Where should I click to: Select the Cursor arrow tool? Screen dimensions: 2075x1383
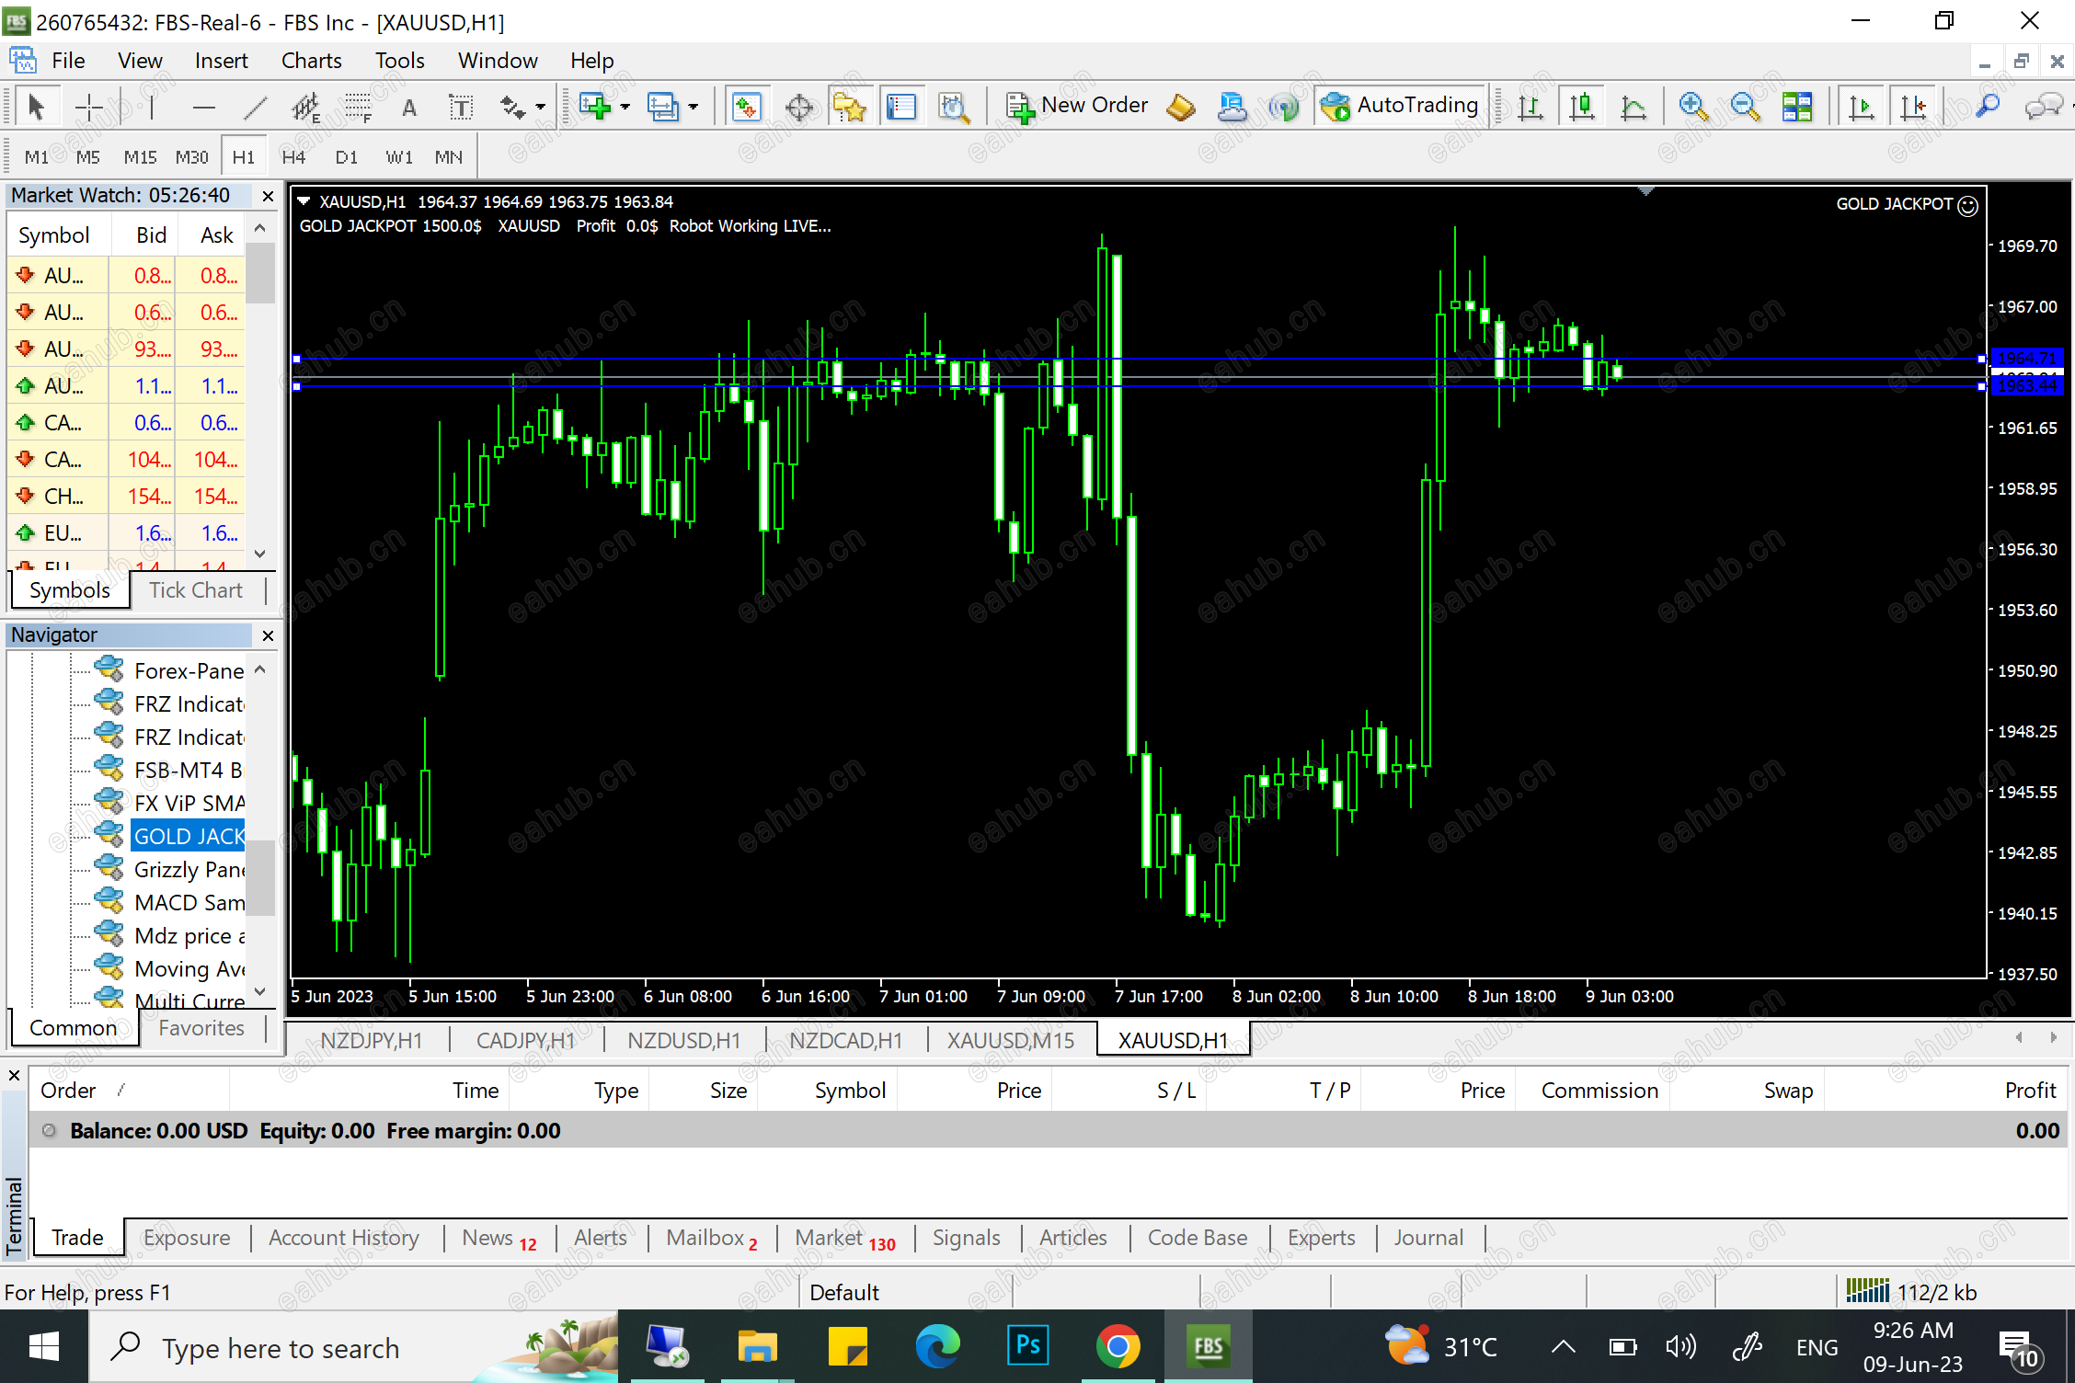36,107
